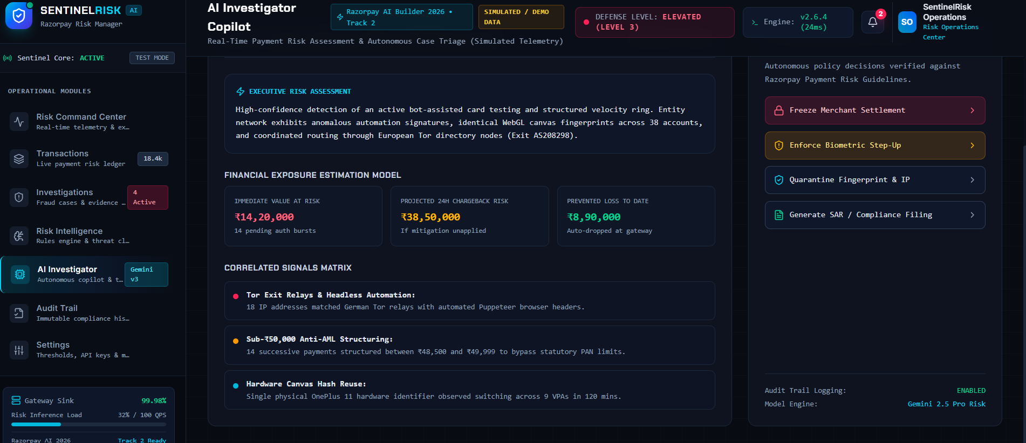The image size is (1026, 443).
Task: Expand Freeze Merchant Settlement chevron
Action: pyautogui.click(x=972, y=110)
